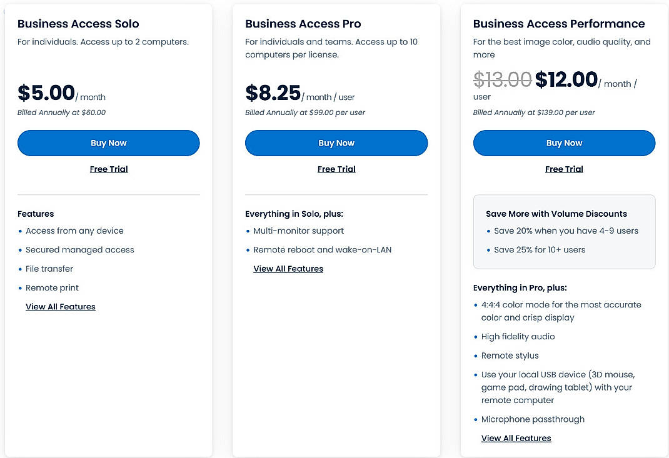Open the Free Trial link under Solo plan

point(108,169)
